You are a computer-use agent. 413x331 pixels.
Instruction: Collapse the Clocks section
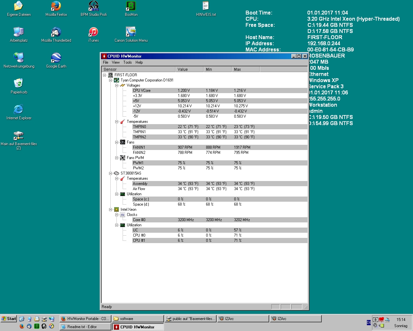coord(117,215)
